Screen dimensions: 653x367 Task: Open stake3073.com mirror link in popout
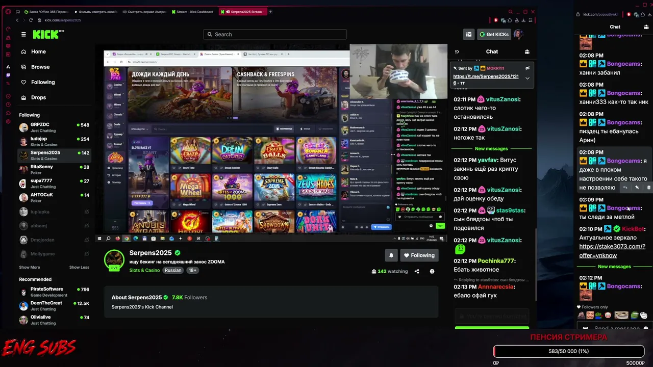point(612,251)
